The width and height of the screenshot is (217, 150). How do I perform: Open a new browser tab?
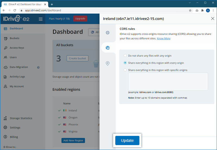tap(52, 4)
